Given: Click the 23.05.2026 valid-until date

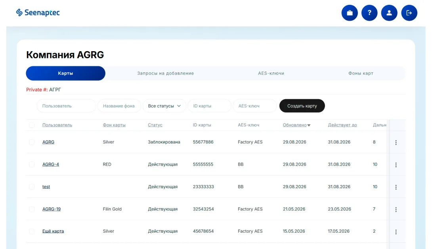Looking at the screenshot, I should pos(339,209).
